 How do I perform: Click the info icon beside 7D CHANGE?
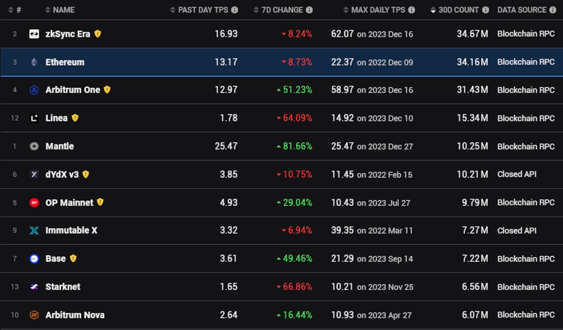[x=309, y=10]
